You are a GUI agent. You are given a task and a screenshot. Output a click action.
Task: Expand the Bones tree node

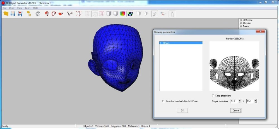point(241,26)
